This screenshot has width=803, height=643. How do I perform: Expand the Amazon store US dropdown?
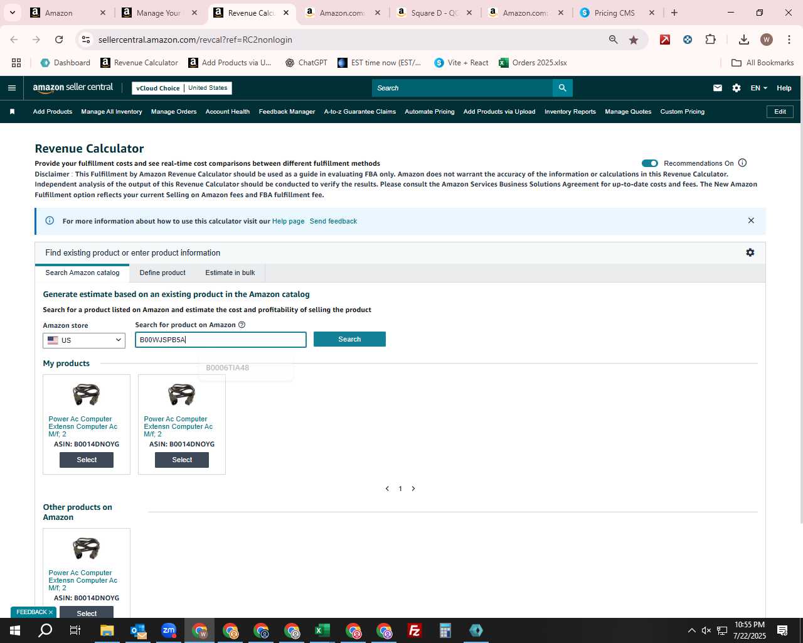(84, 340)
